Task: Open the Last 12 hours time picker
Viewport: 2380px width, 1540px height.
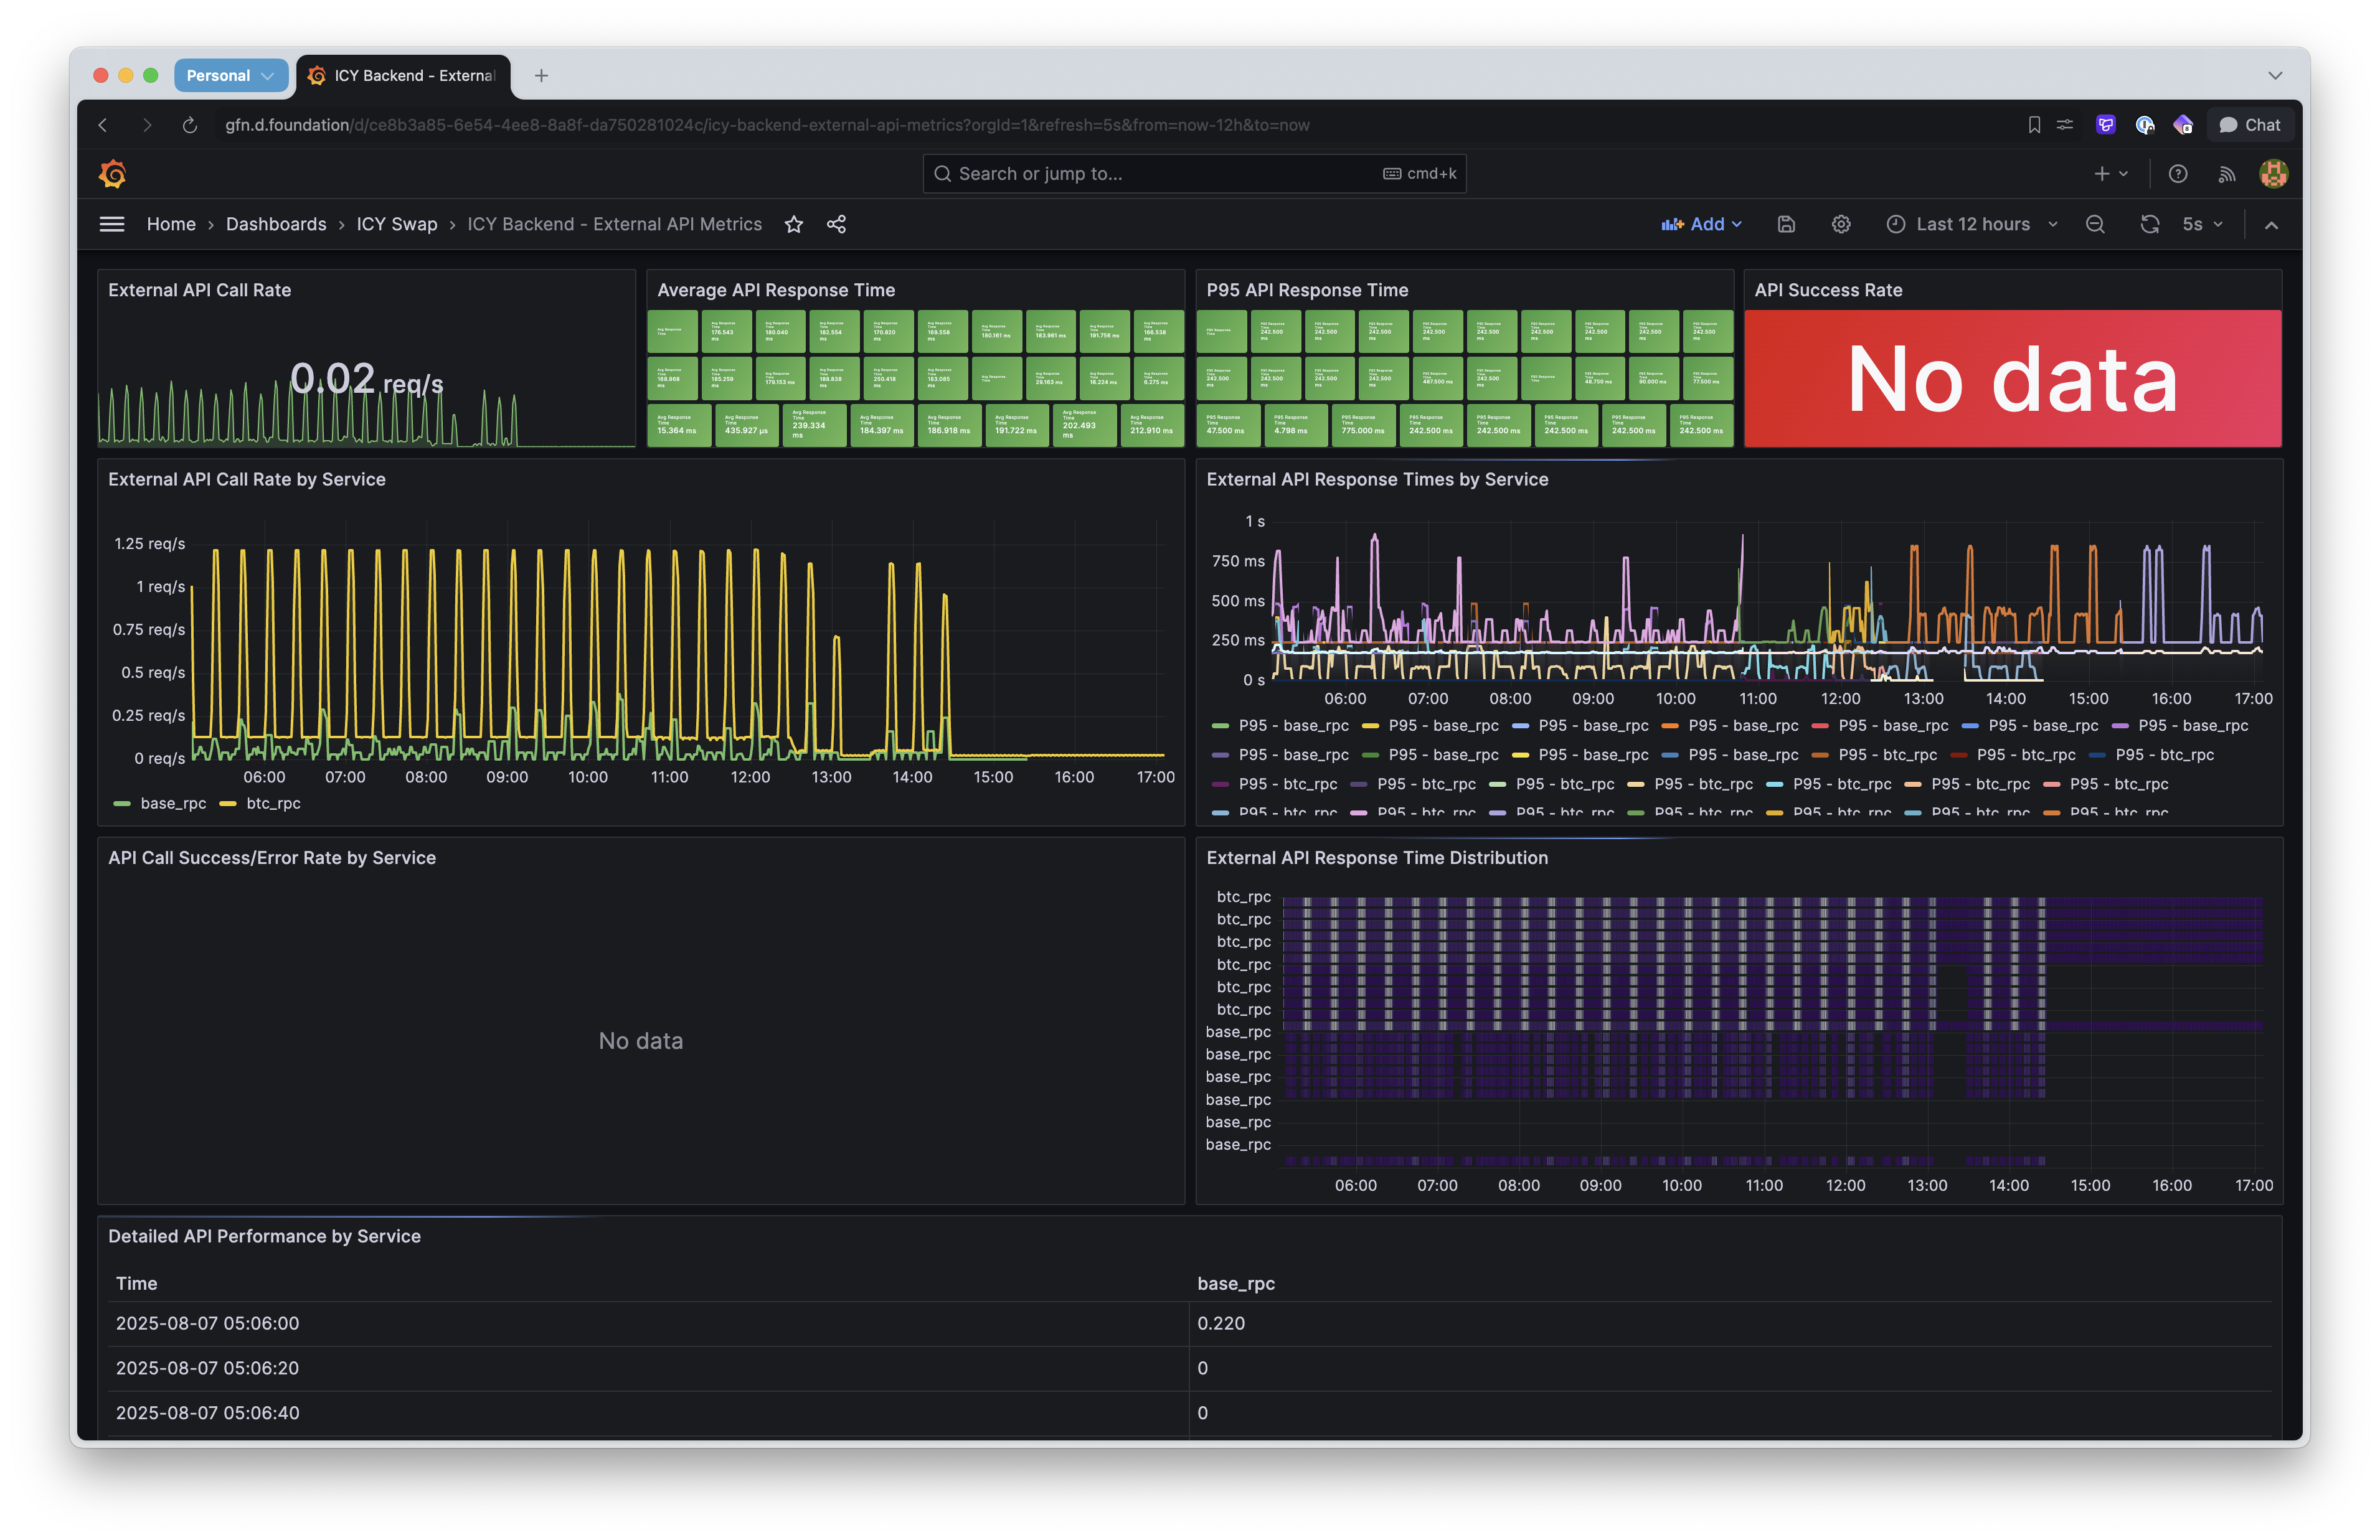Action: tap(1971, 225)
